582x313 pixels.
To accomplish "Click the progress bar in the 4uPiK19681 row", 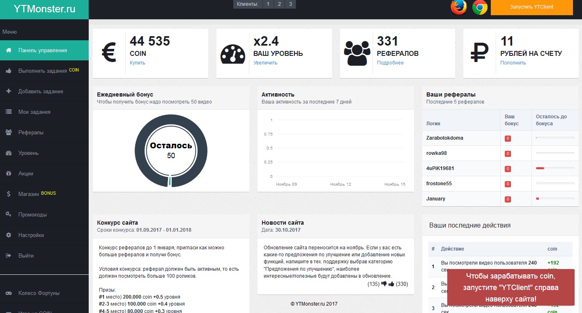I will coord(555,168).
